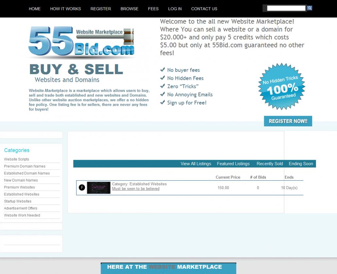Open Premium Domain Names category
337x274 pixels.
[25, 166]
